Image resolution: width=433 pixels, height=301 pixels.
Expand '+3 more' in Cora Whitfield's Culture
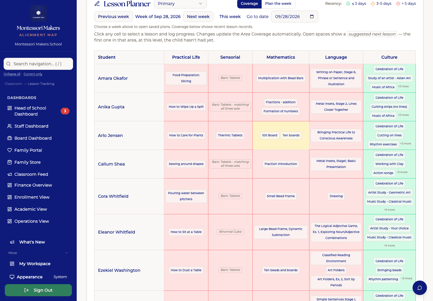click(389, 210)
